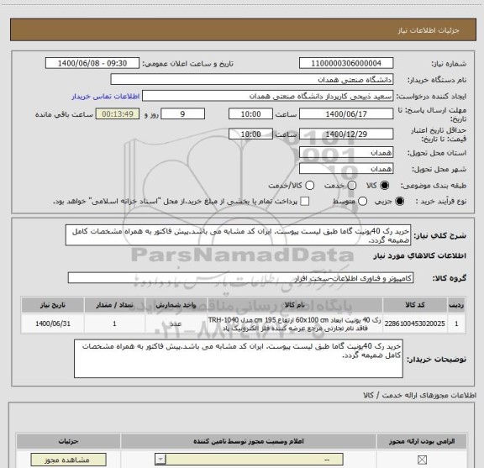Click the گروه کالا field
484x468 pixels.
pos(240,278)
